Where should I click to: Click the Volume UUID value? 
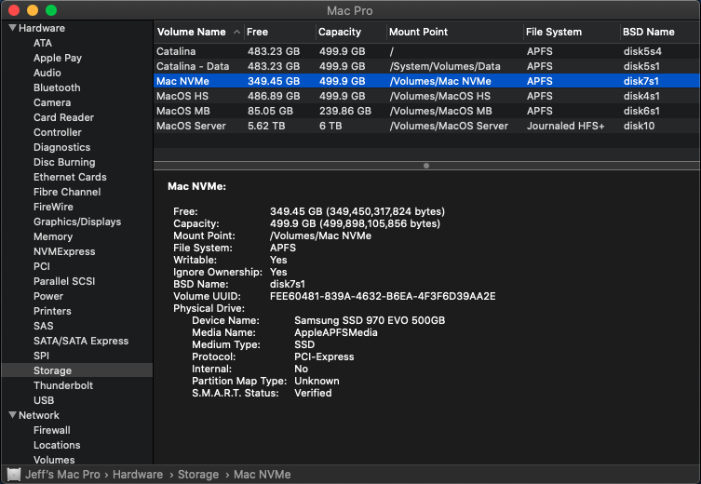[383, 296]
